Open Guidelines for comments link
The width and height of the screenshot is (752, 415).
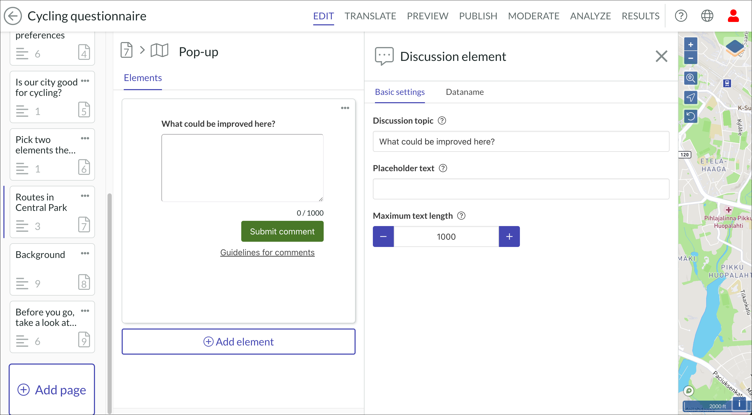267,252
